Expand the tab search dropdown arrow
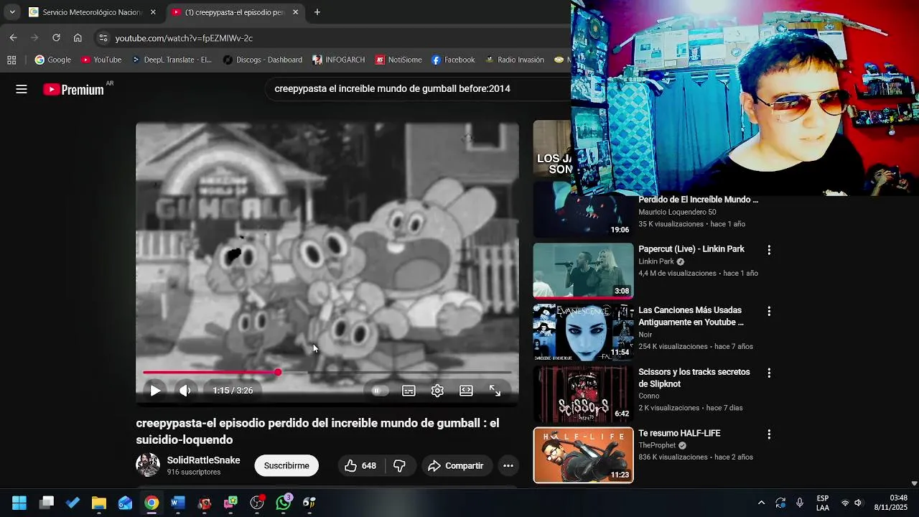Image resolution: width=919 pixels, height=517 pixels. (x=12, y=12)
